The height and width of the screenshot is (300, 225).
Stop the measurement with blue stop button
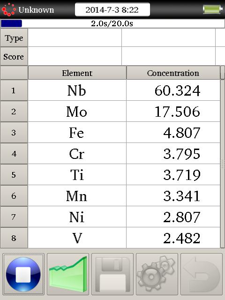pos(23,274)
